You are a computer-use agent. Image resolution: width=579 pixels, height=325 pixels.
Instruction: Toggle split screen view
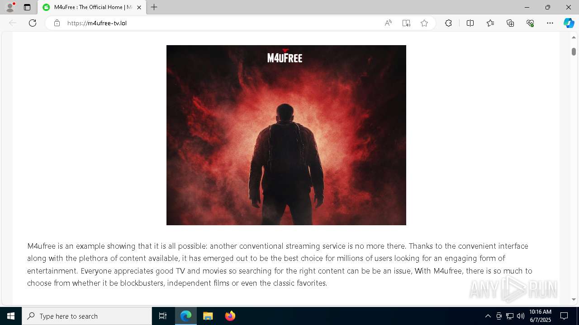(470, 23)
